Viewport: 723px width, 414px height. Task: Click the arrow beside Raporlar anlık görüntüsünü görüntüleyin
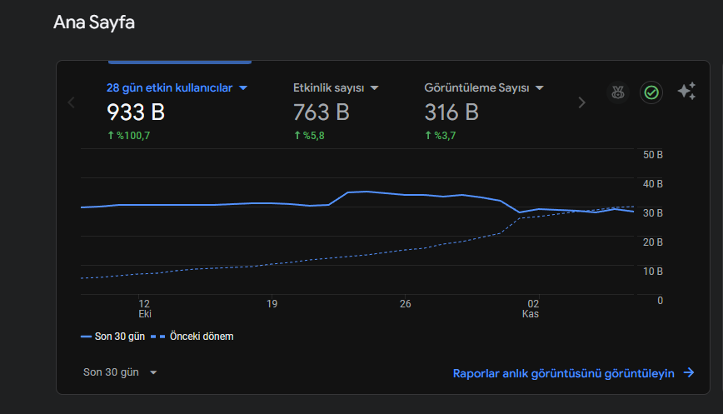(x=689, y=372)
